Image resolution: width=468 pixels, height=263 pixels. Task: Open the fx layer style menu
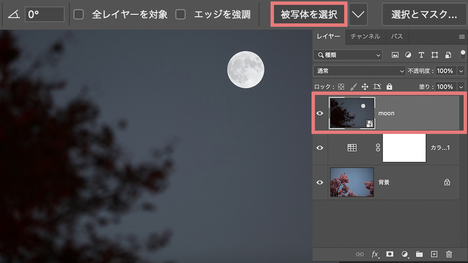375,254
